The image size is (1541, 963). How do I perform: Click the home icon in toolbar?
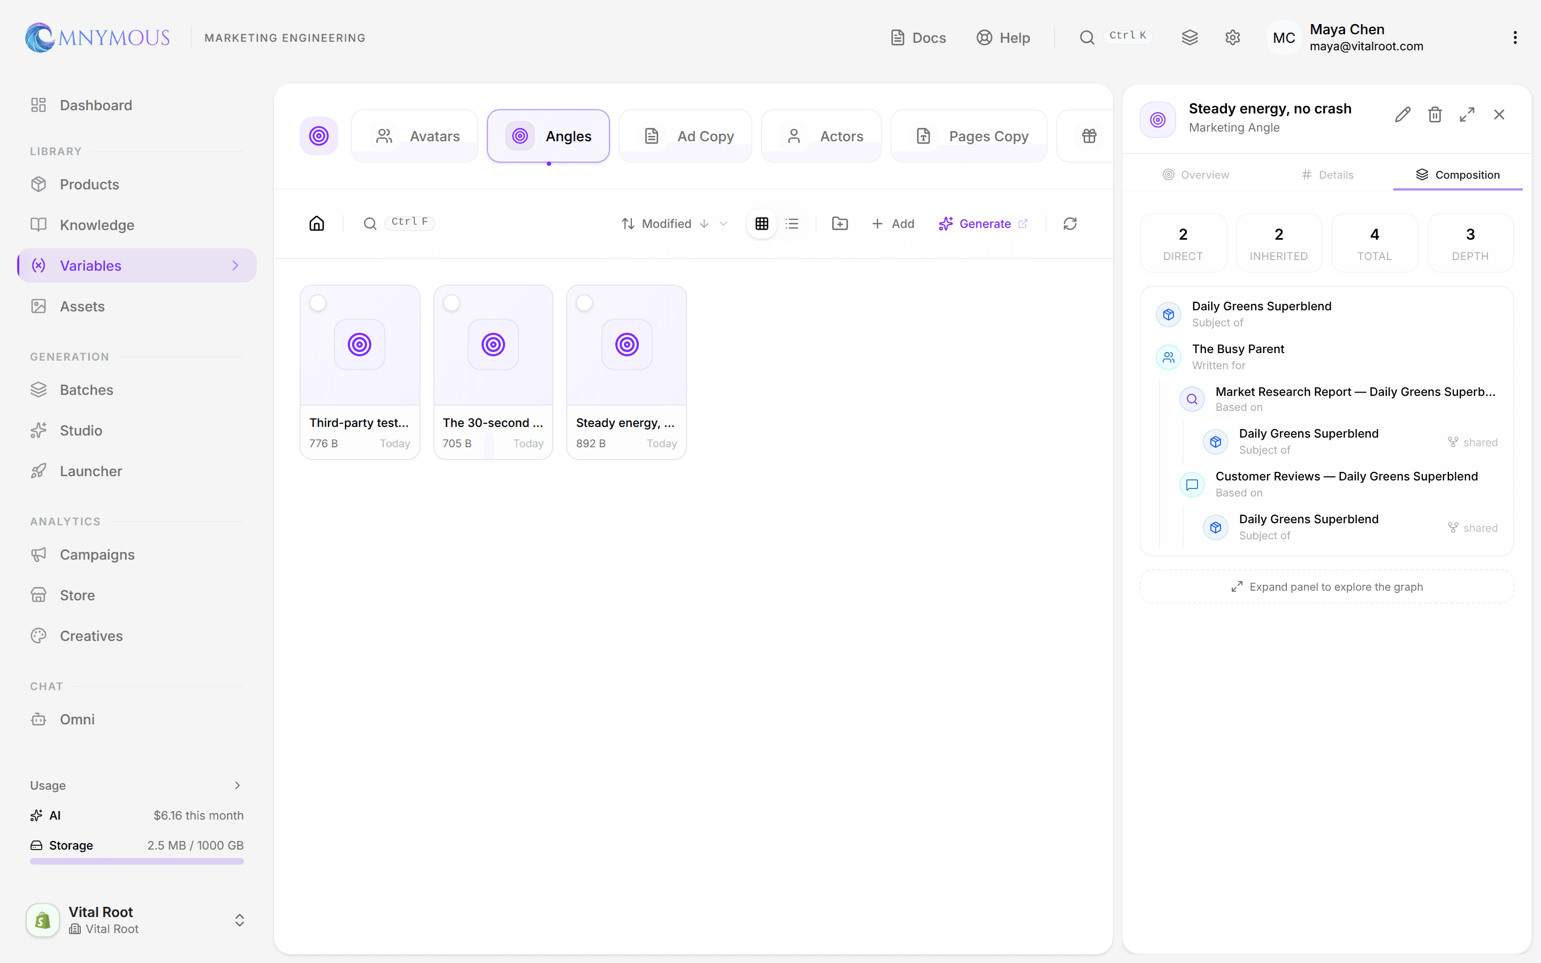click(316, 224)
